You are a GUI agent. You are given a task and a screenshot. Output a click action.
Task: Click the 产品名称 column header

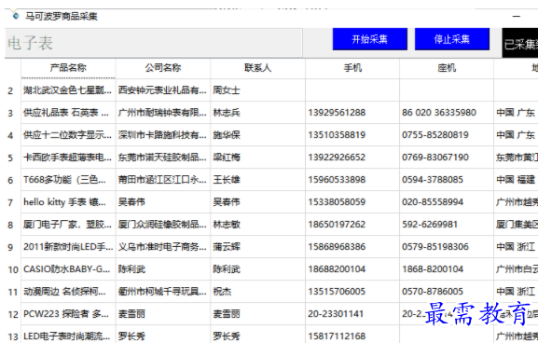coord(68,68)
